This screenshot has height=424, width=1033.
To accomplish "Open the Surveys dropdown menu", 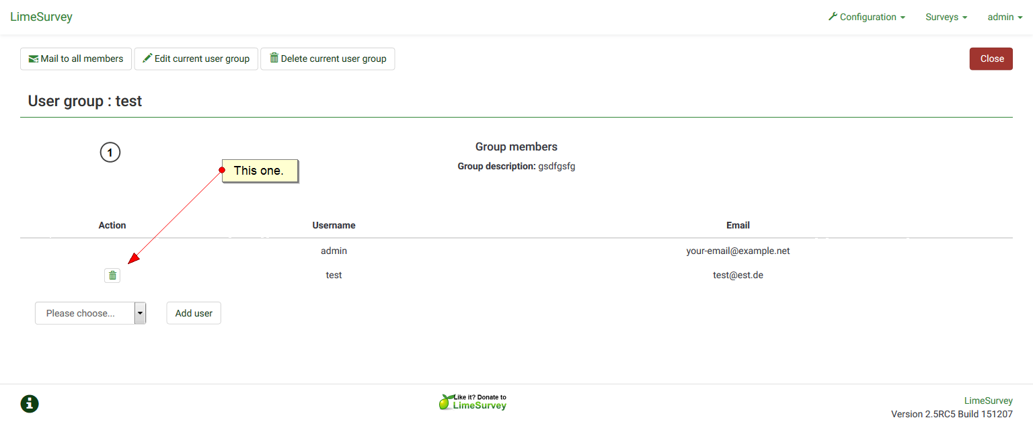I will [x=946, y=17].
